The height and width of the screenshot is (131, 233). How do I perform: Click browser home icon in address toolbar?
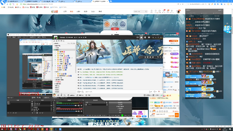(17, 4)
